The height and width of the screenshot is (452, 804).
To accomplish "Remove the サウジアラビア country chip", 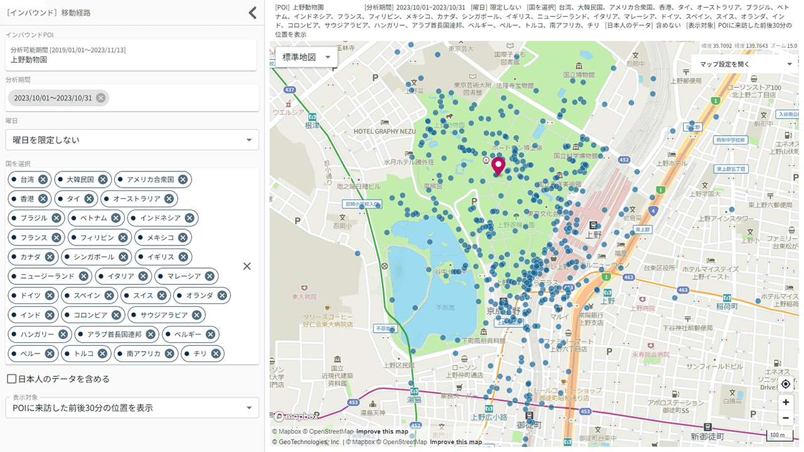I will tap(197, 315).
